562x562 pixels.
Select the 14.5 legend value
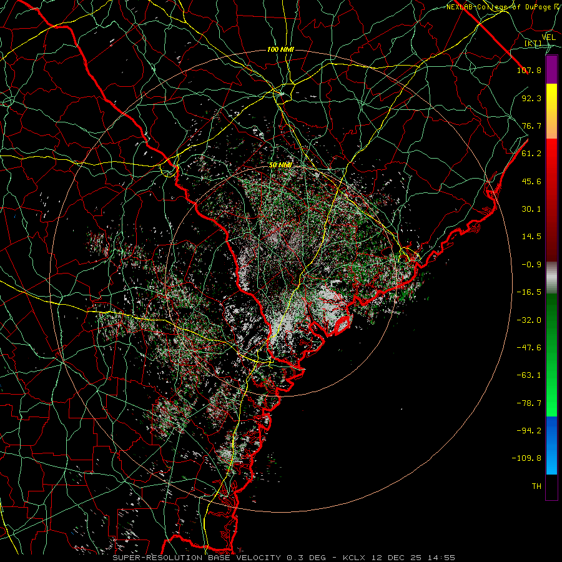tap(531, 237)
